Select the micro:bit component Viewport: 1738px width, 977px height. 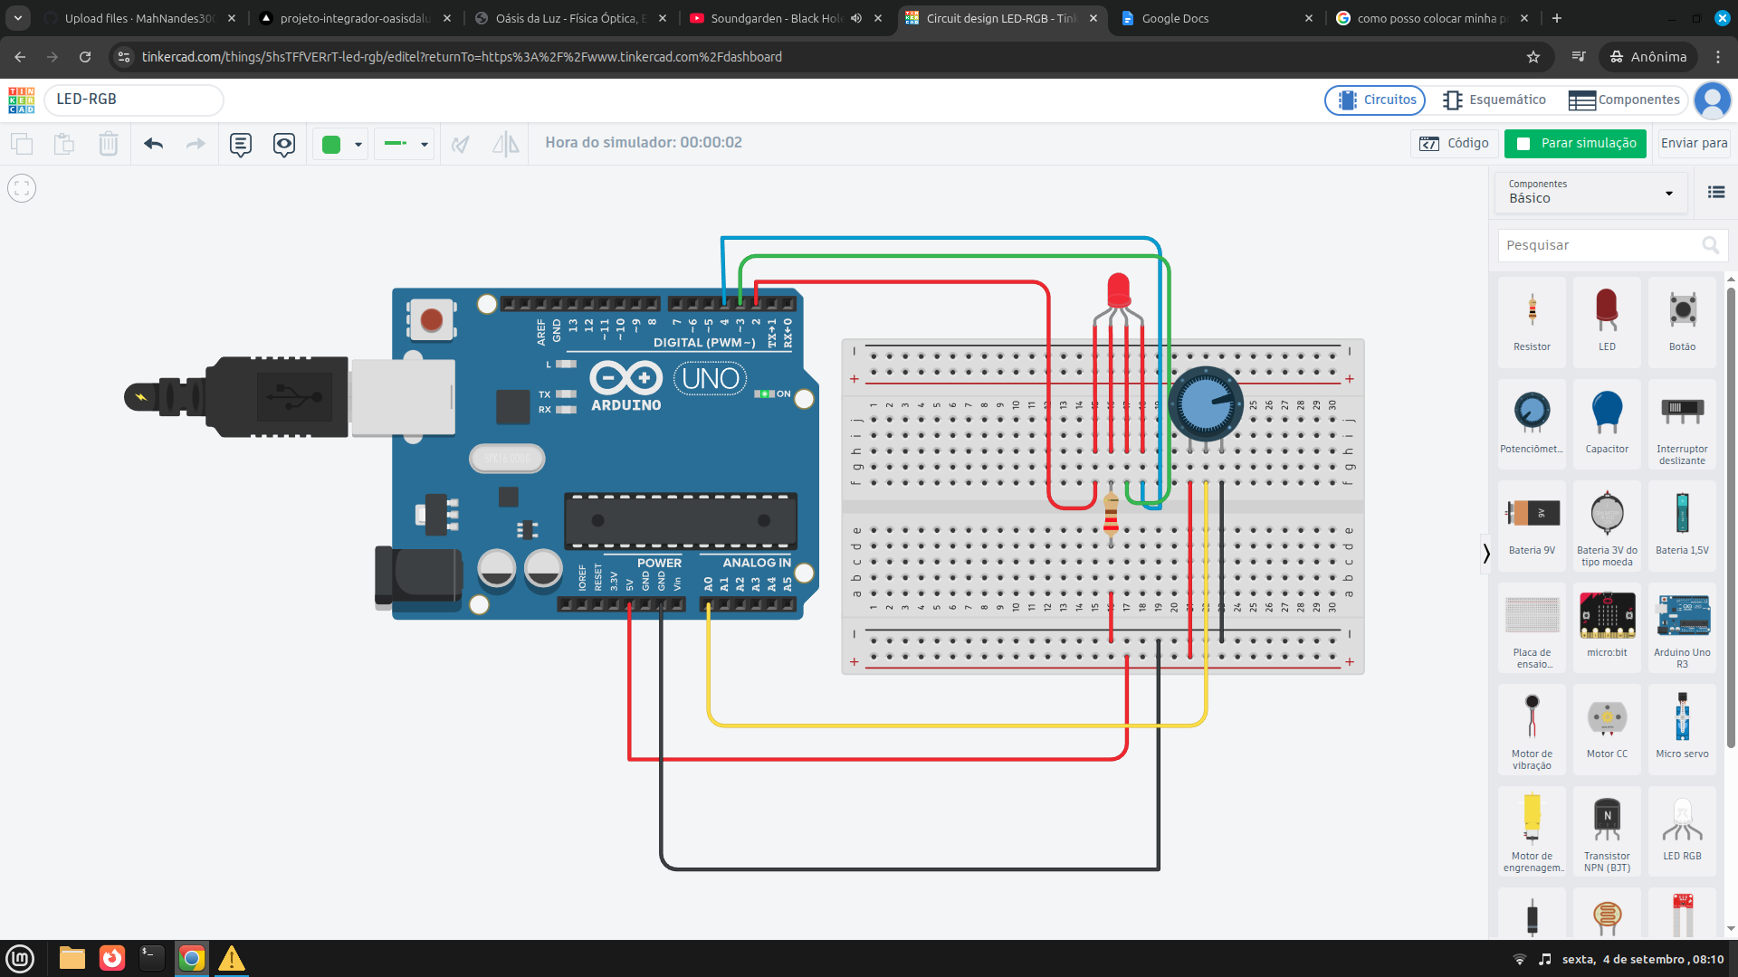pos(1607,627)
